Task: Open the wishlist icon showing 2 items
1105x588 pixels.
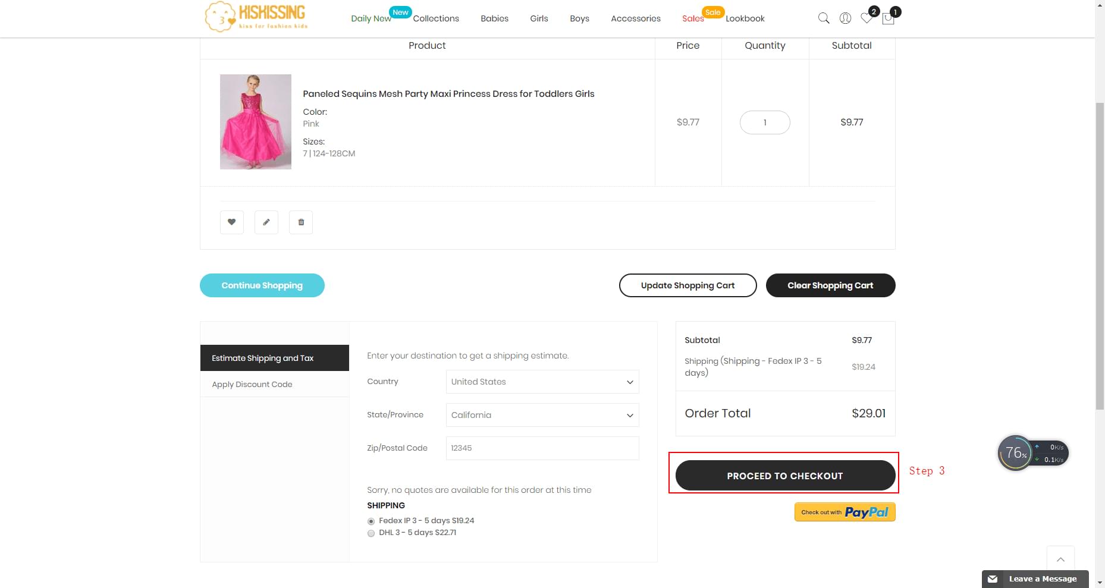Action: [x=867, y=18]
